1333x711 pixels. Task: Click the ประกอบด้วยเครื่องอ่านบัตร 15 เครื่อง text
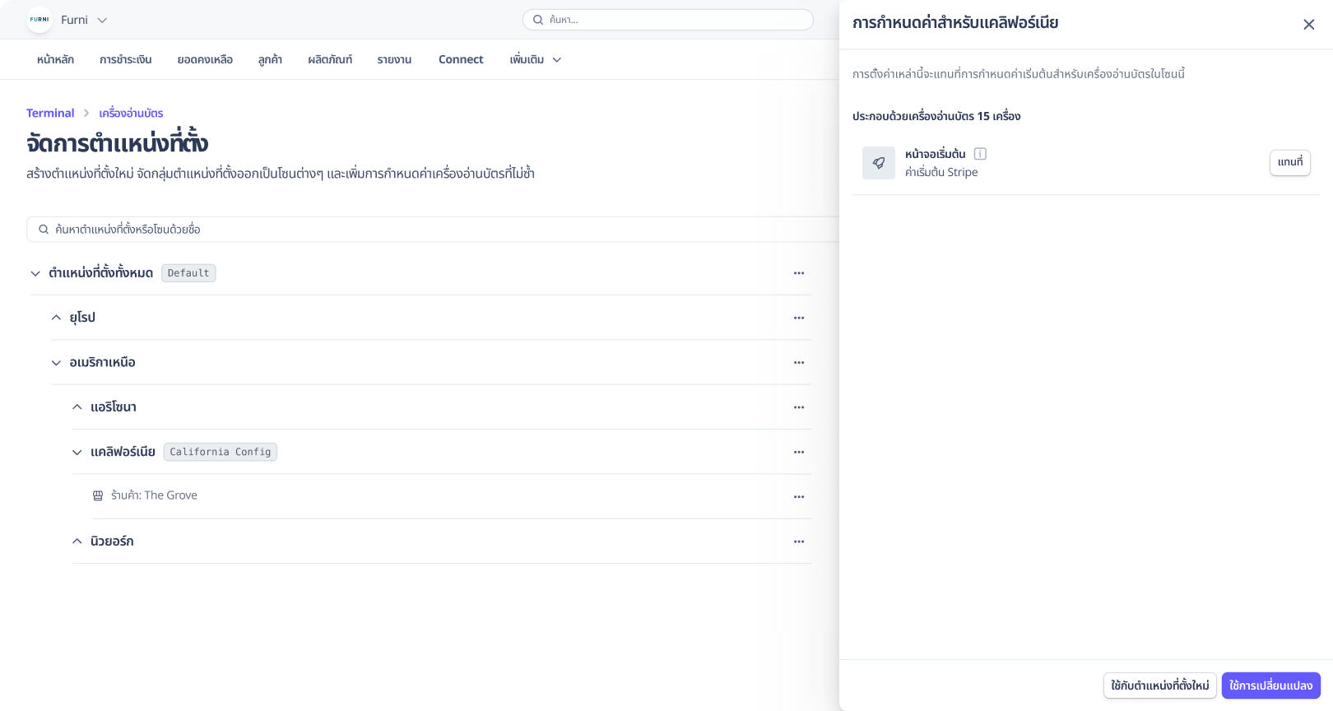coord(936,116)
